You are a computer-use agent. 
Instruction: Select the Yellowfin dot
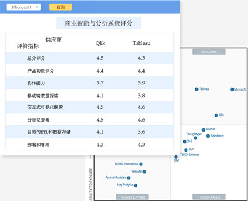click(145, 172)
